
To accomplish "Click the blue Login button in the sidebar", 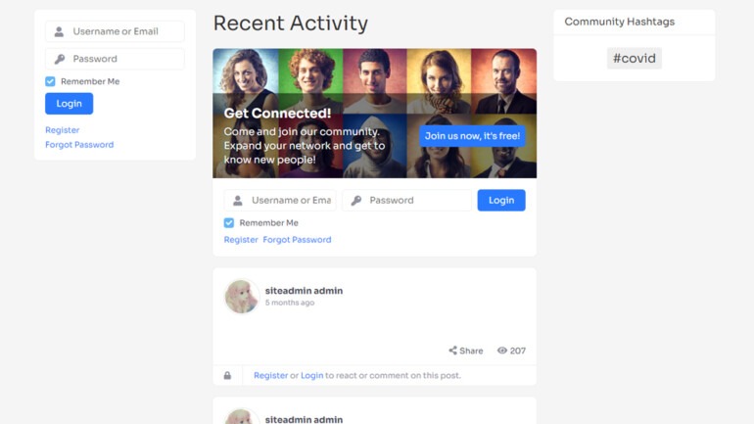I will coord(70,104).
